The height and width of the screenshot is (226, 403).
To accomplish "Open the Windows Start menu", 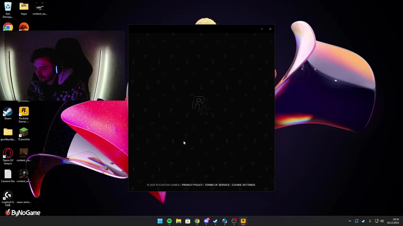I will (160, 221).
